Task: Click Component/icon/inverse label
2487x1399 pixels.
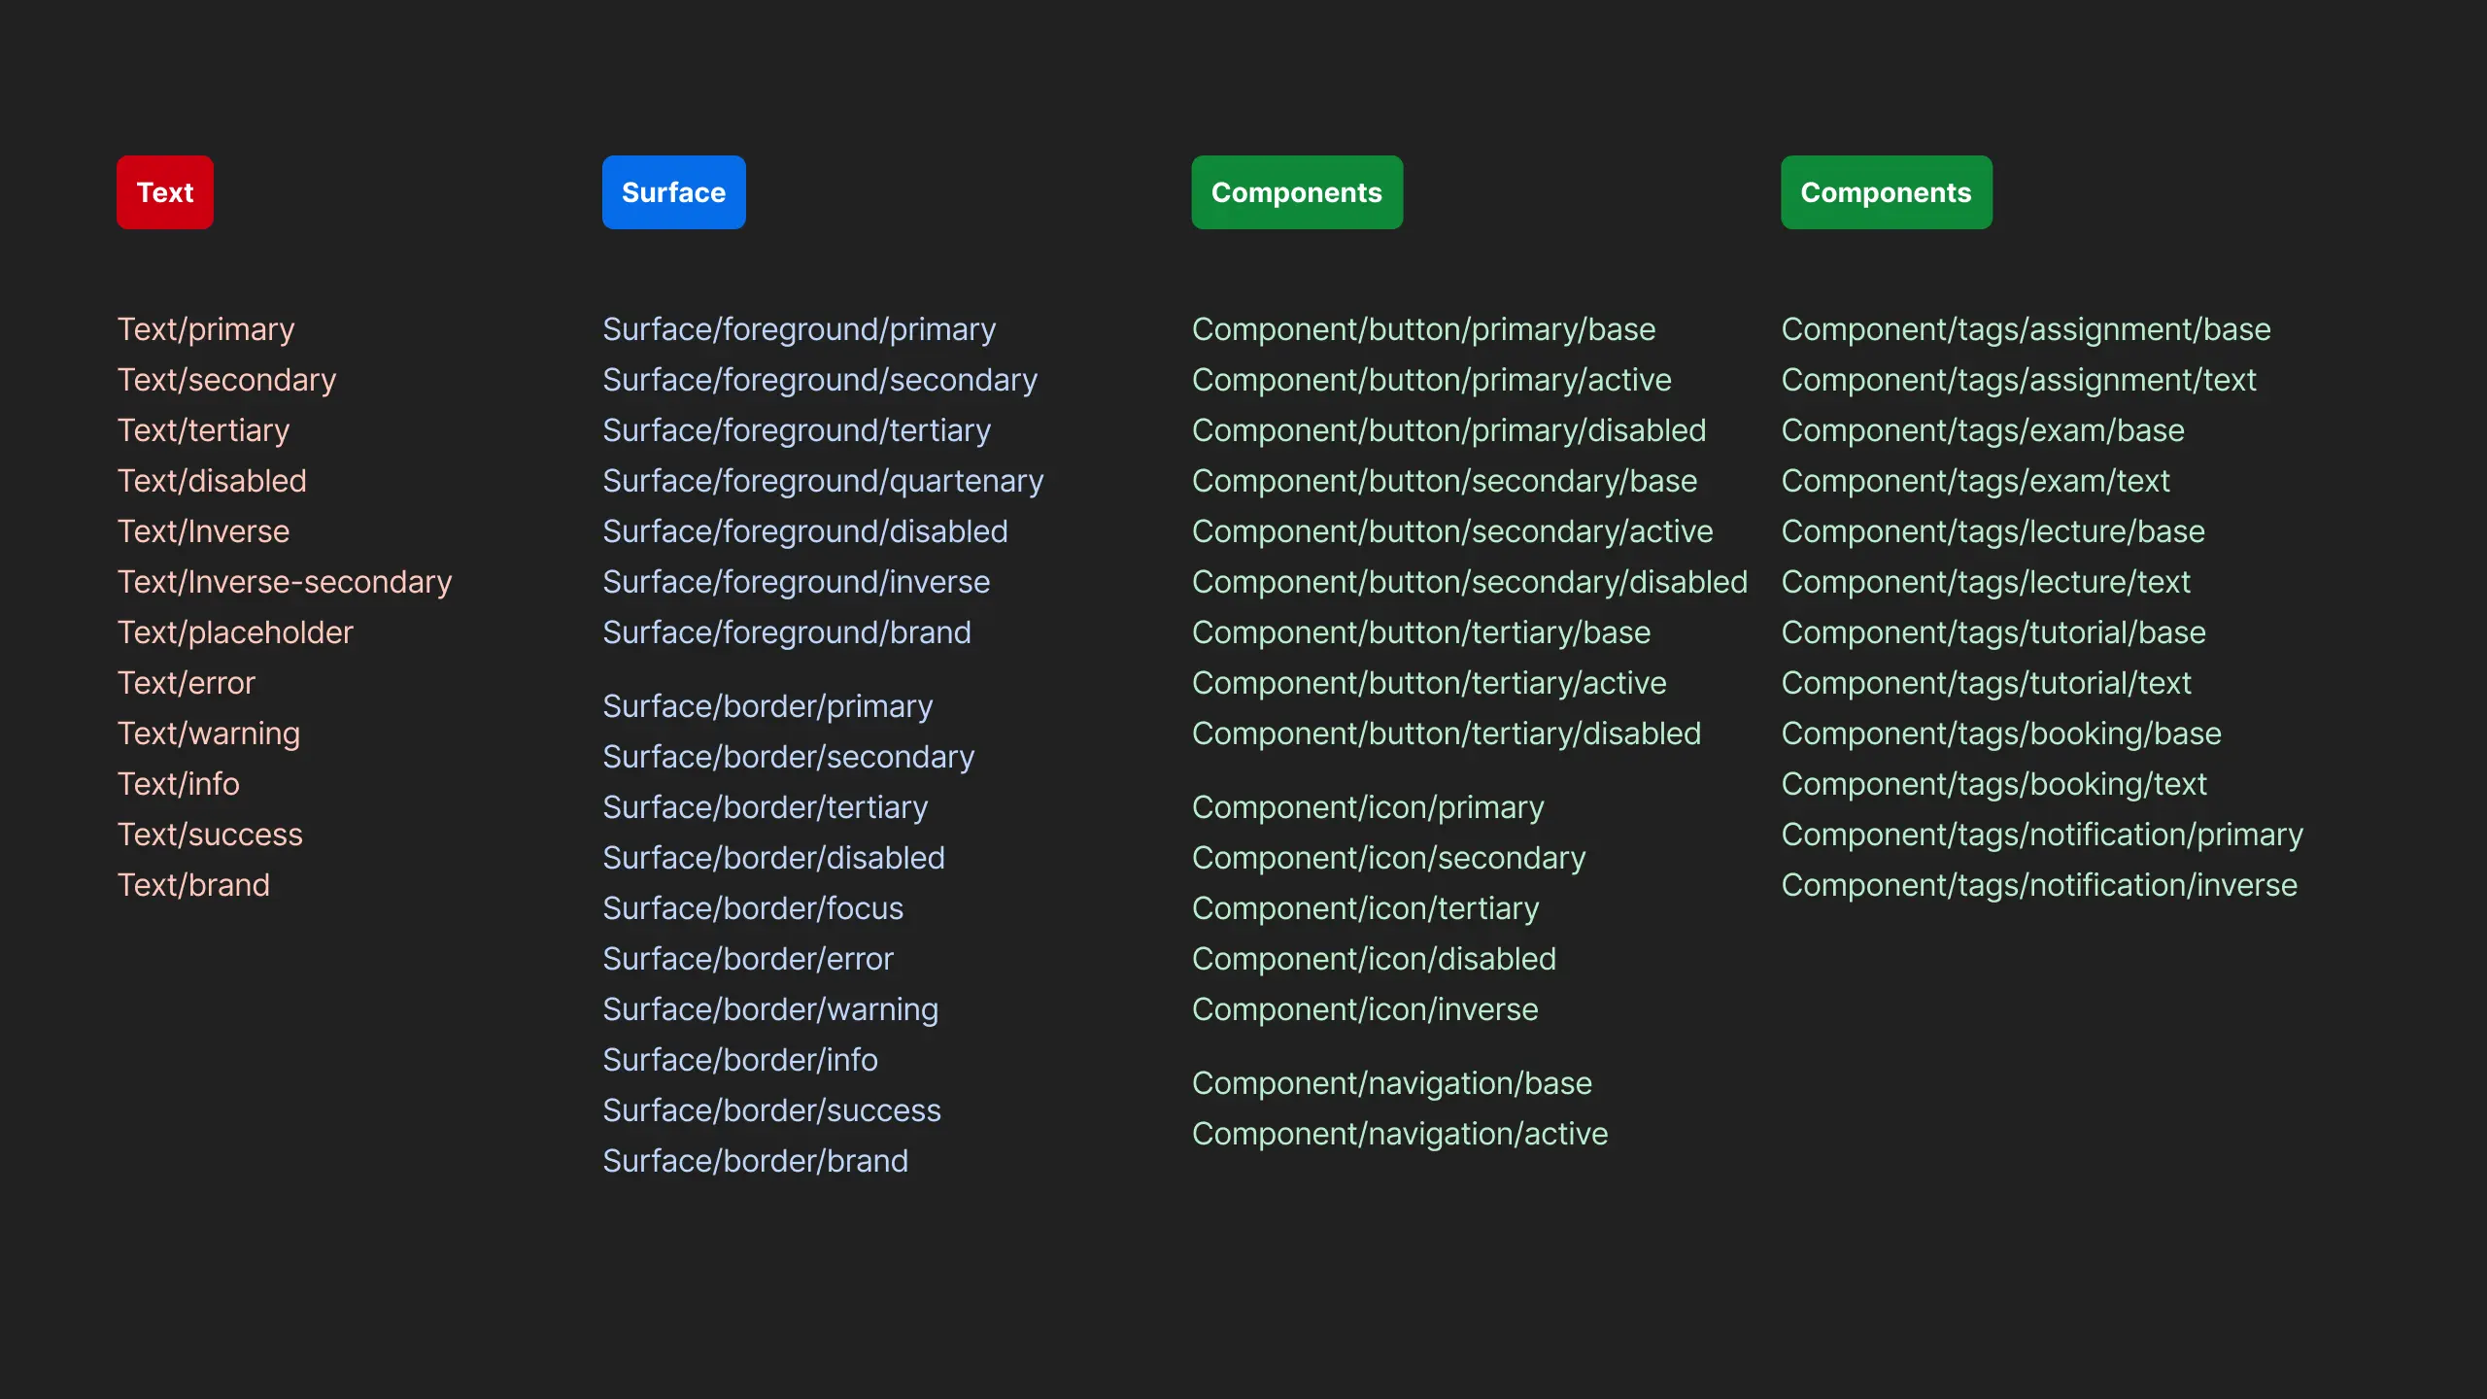Action: [x=1365, y=1009]
